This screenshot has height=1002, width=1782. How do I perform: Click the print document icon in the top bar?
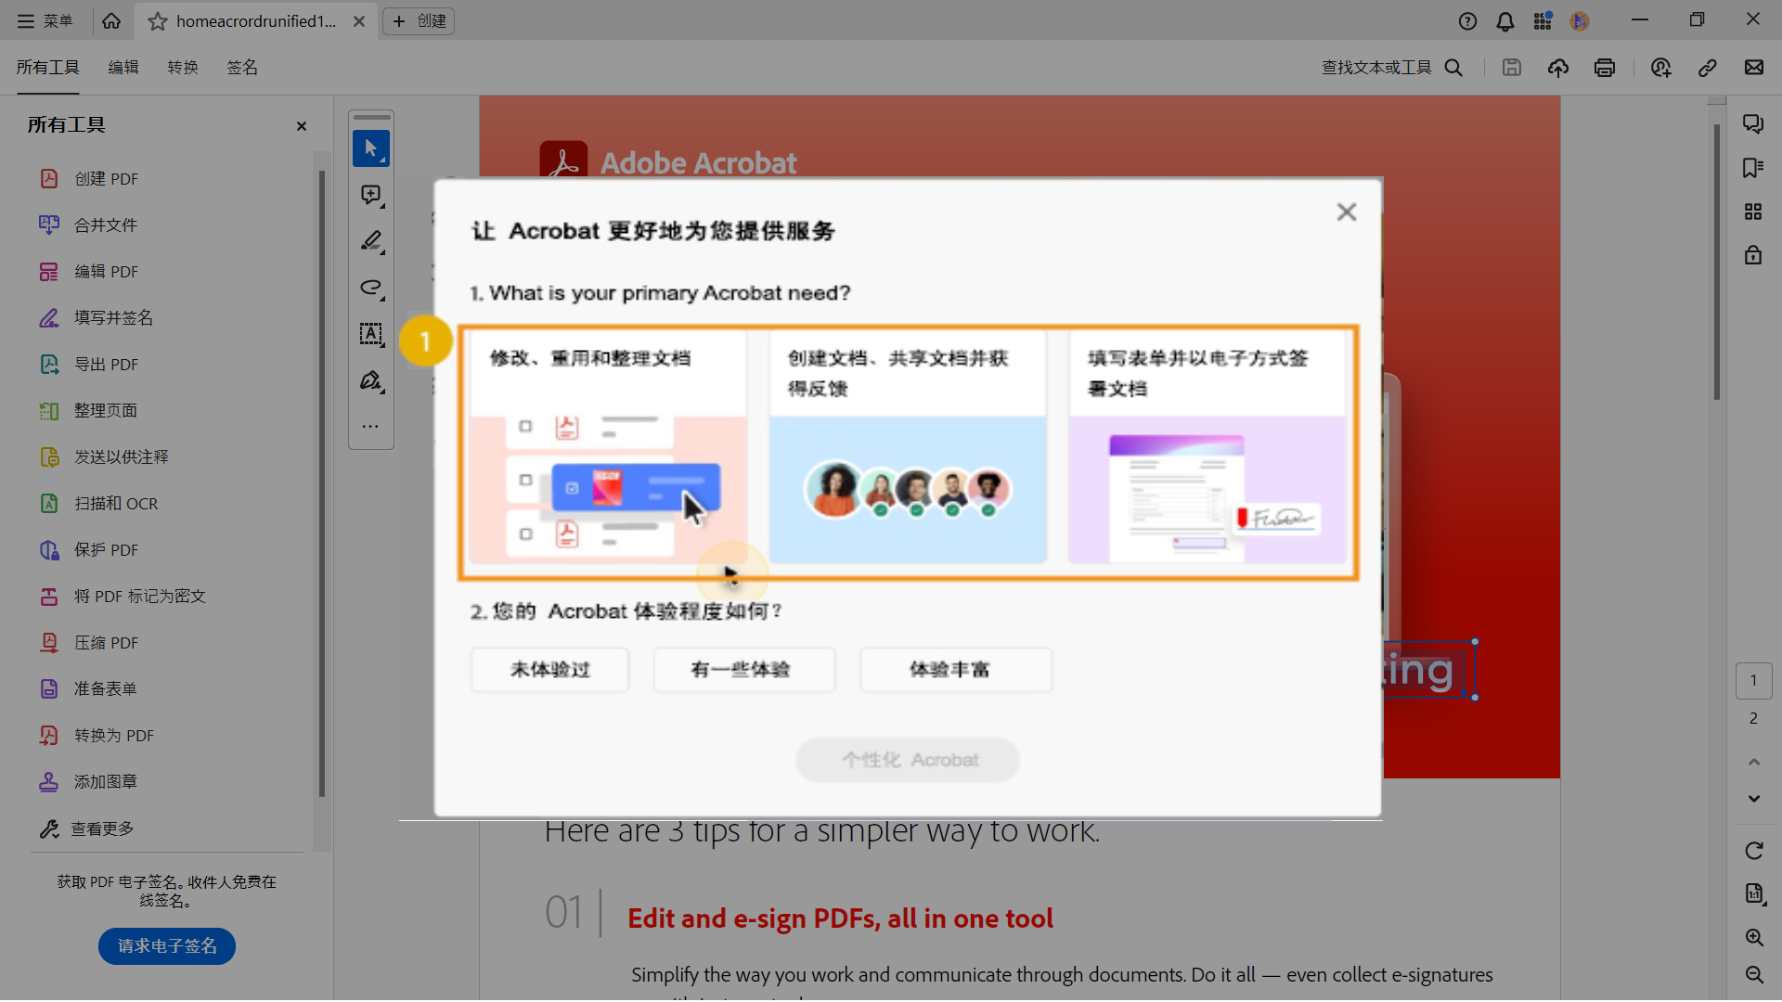(1605, 67)
